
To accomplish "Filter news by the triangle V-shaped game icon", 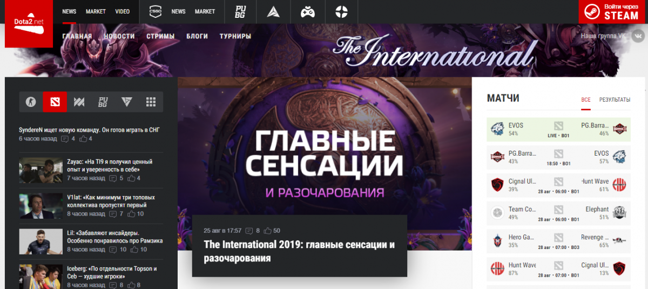I will coord(127,102).
